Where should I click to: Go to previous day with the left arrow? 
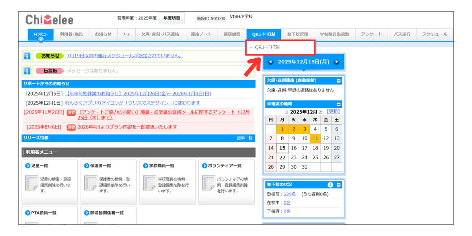271,62
